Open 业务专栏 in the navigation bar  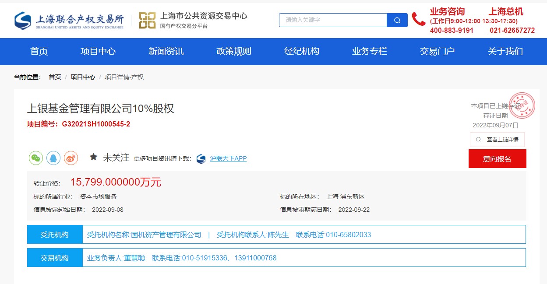pyautogui.click(x=370, y=51)
